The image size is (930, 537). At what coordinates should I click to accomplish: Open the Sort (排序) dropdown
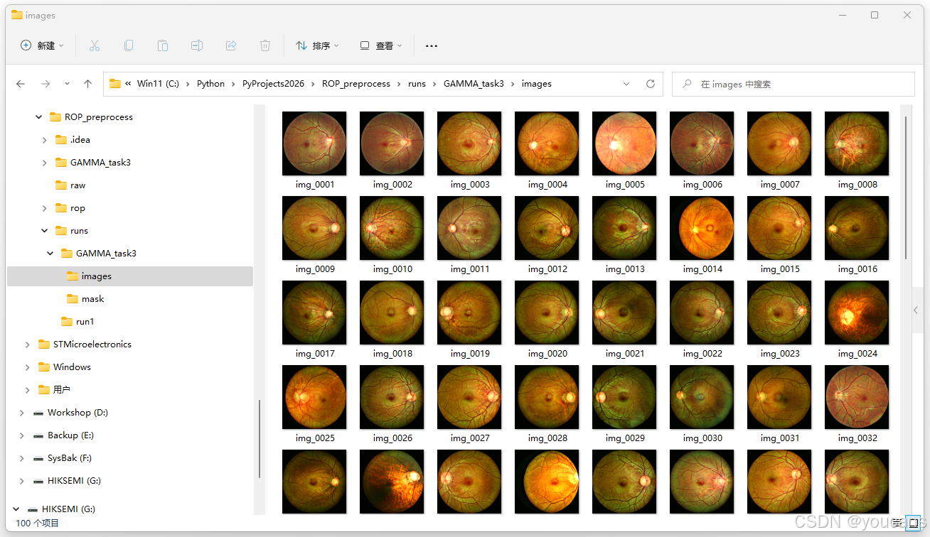click(317, 45)
